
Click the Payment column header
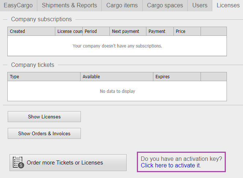(x=160, y=31)
